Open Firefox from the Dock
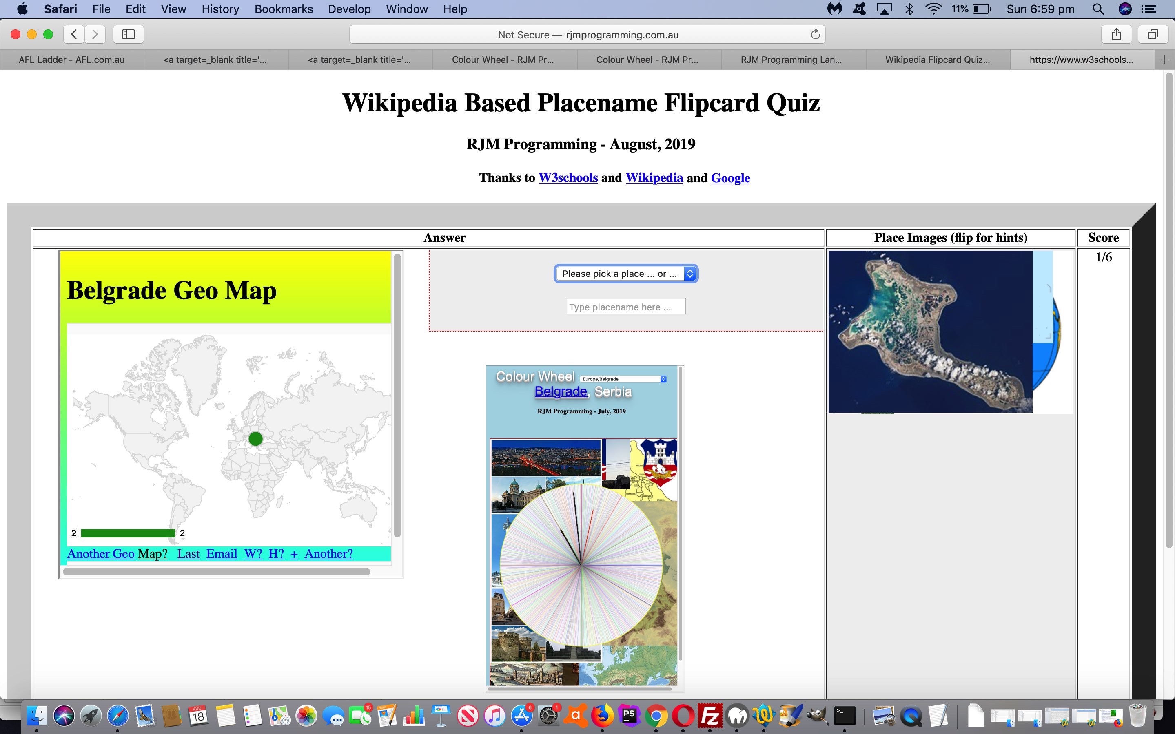Screen dimensions: 1175x734 [x=602, y=715]
